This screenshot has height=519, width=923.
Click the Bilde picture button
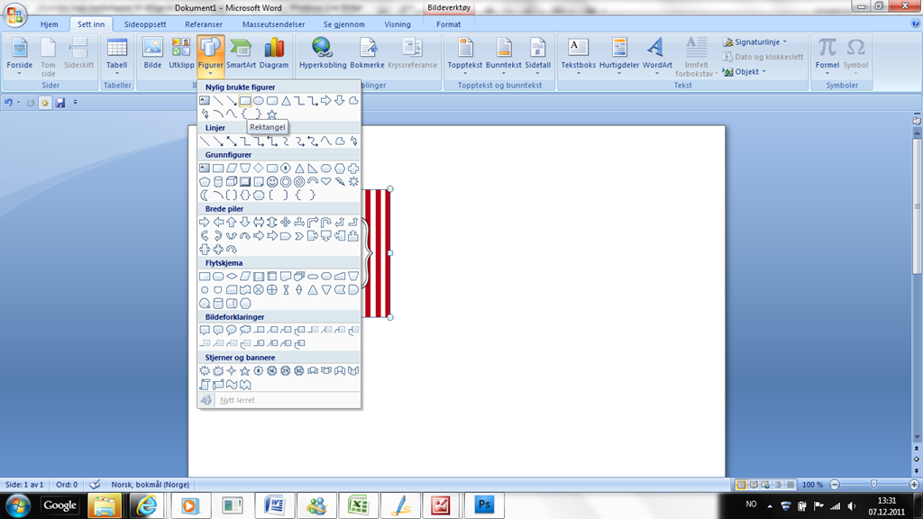[152, 54]
